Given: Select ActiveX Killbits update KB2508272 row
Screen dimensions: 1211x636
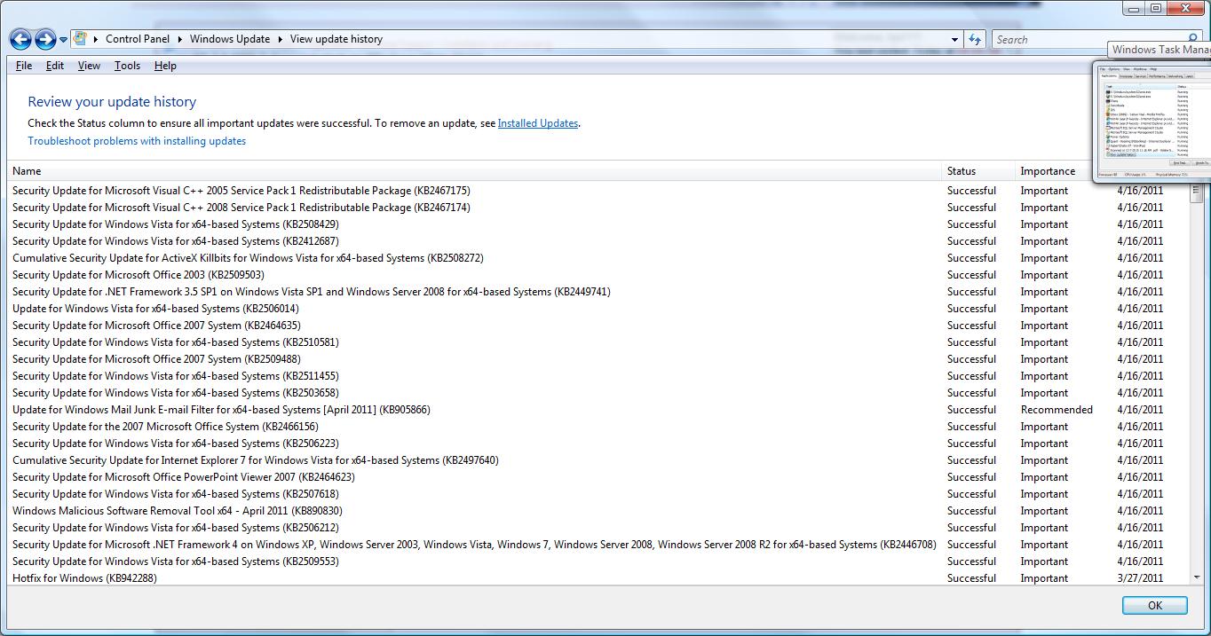Looking at the screenshot, I should click(598, 258).
